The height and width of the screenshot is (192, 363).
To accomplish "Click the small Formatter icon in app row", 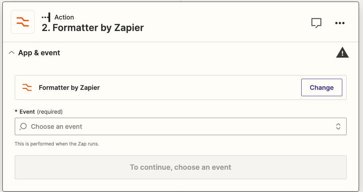I will point(27,87).
